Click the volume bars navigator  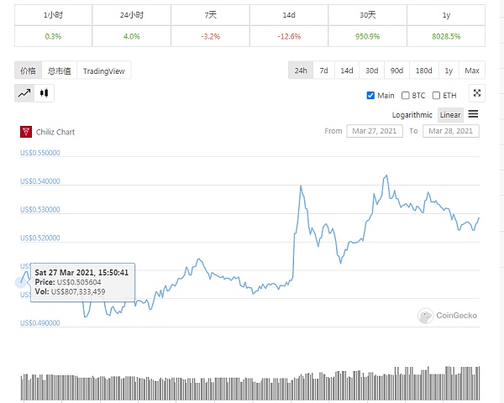point(249,385)
